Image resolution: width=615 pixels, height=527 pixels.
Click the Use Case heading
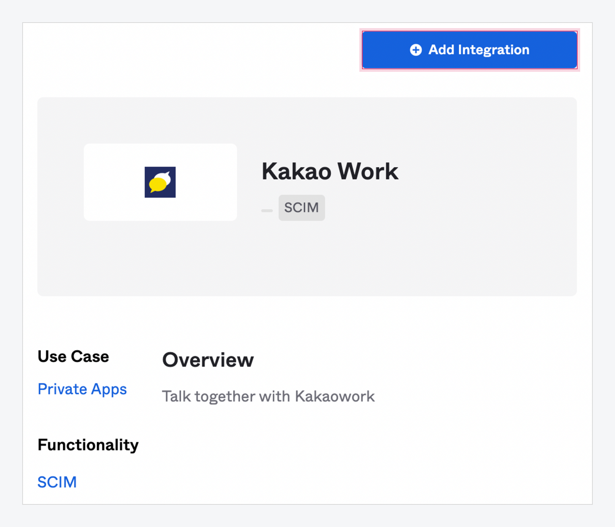point(73,356)
